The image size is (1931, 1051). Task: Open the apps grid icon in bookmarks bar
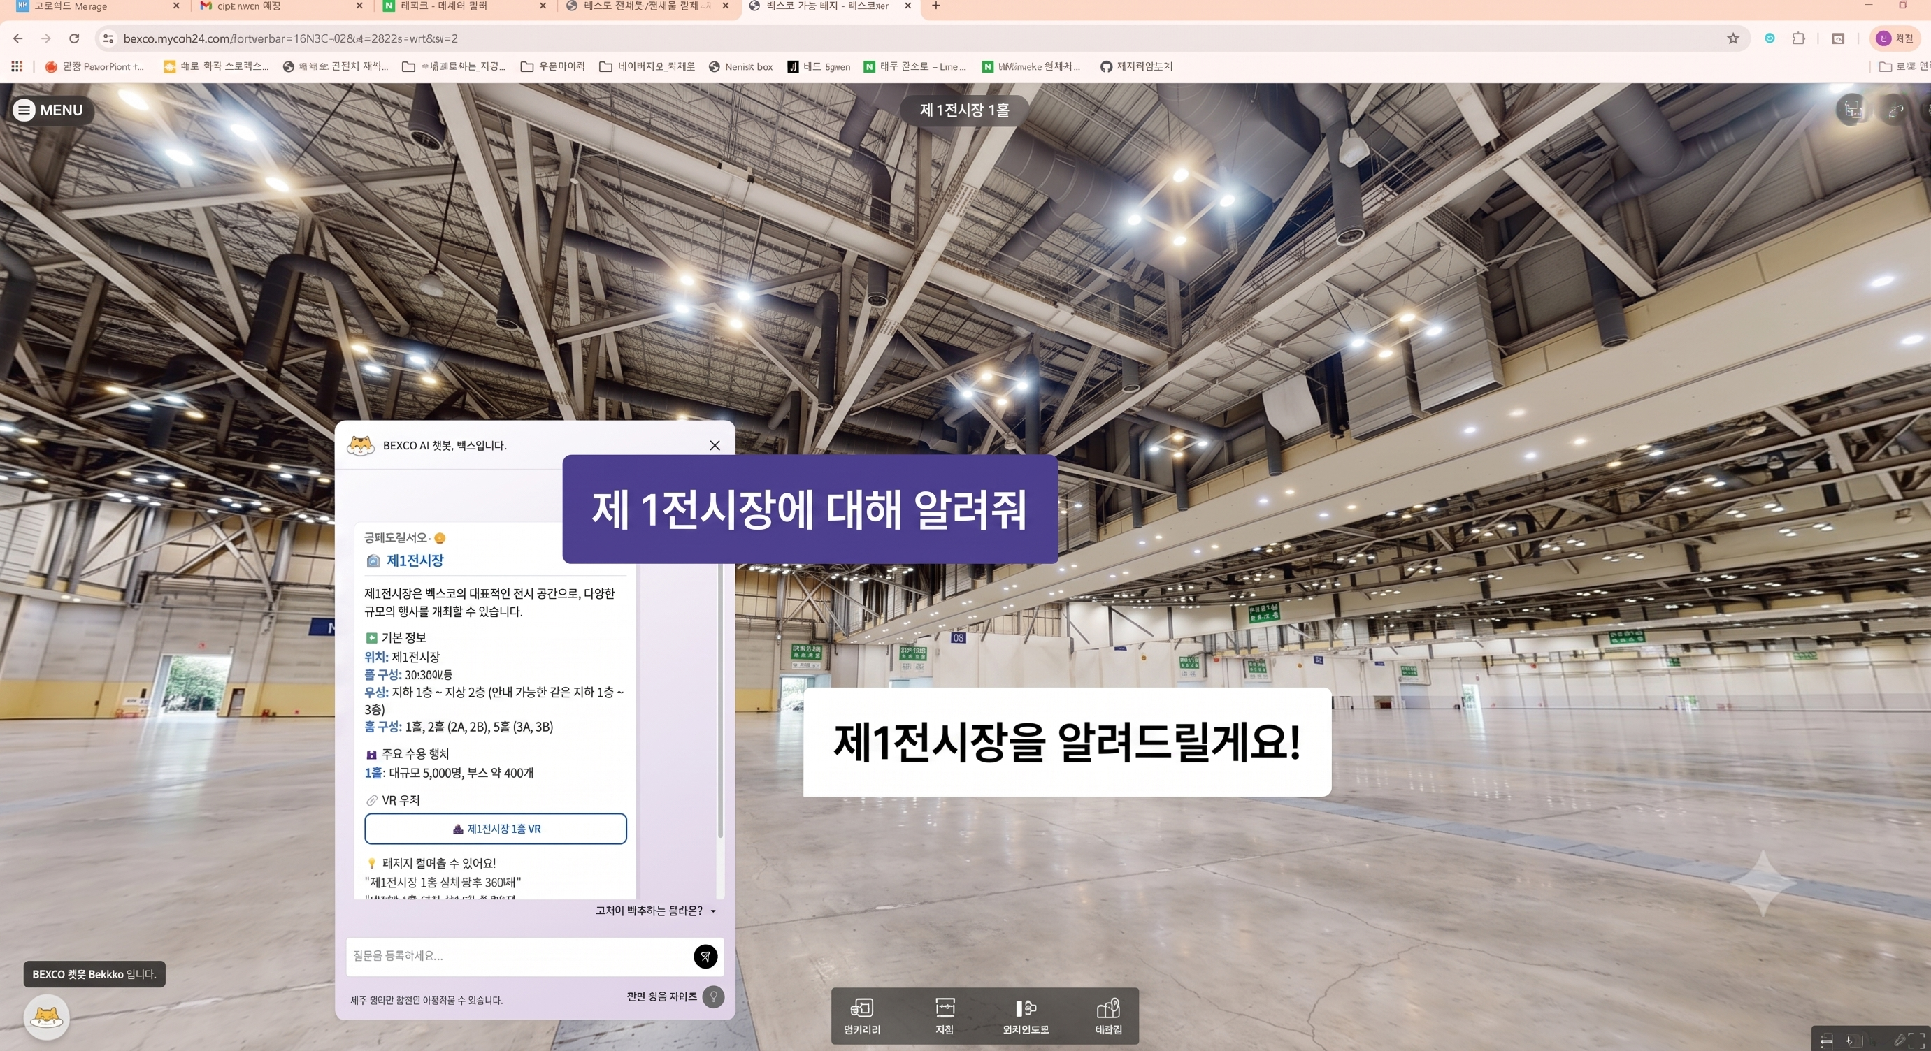click(x=17, y=66)
